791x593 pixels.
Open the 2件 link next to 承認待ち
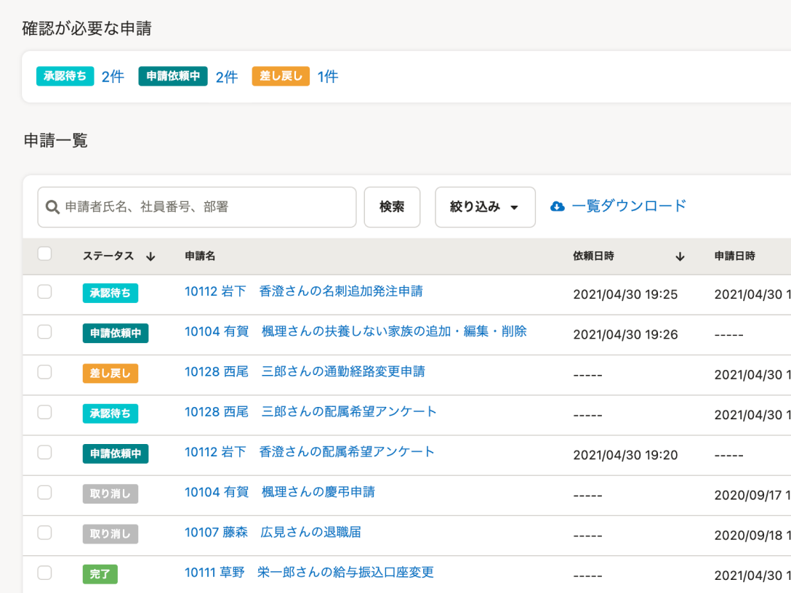(x=113, y=76)
